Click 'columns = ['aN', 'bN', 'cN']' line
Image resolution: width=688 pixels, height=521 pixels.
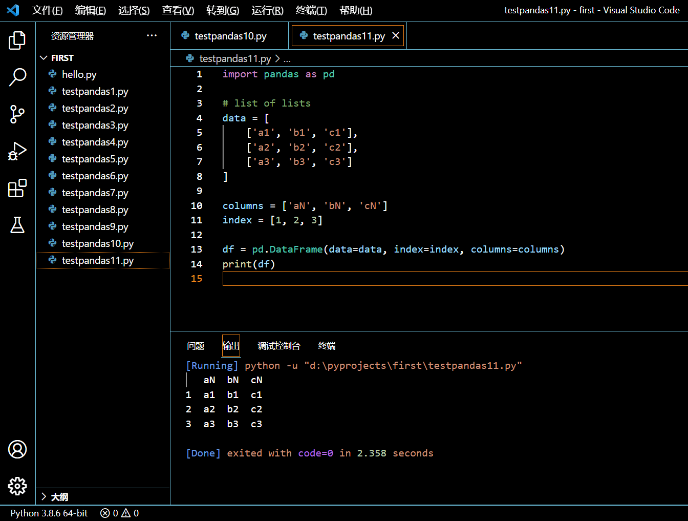(x=305, y=205)
